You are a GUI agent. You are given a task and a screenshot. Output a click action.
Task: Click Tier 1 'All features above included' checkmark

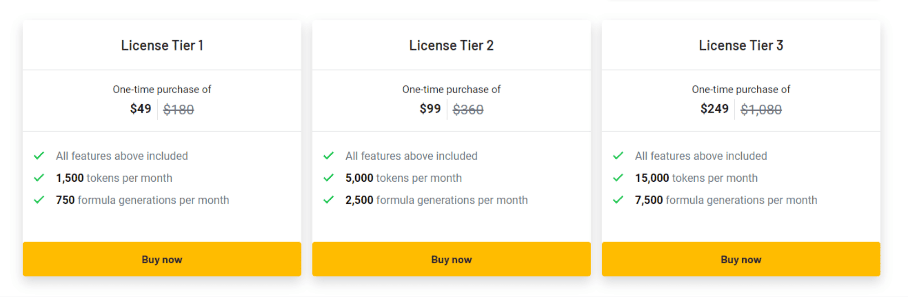click(x=39, y=156)
